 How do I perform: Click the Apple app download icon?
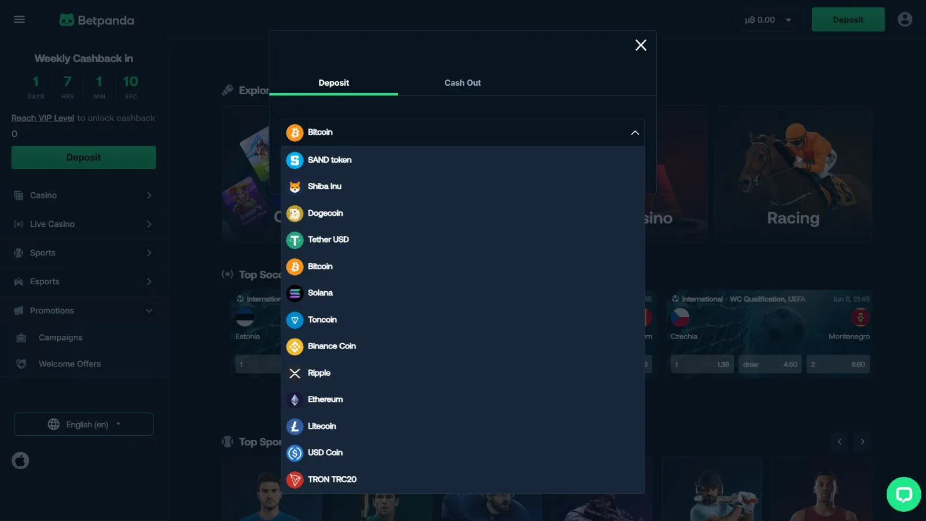[x=20, y=461]
